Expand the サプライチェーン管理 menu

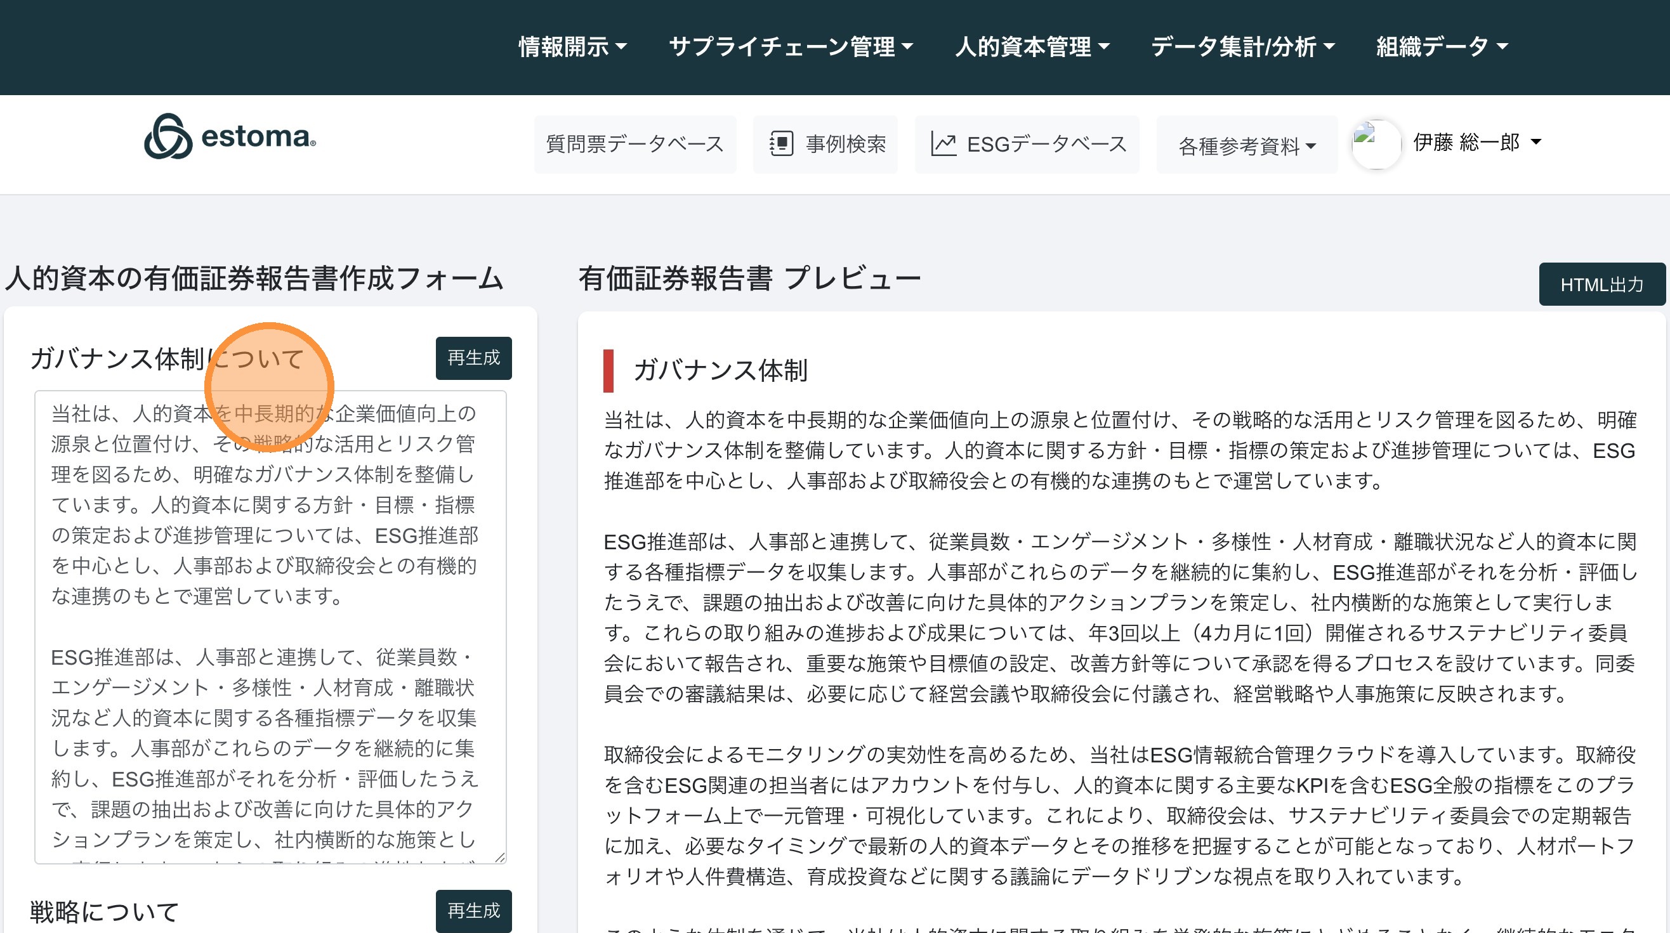click(791, 47)
